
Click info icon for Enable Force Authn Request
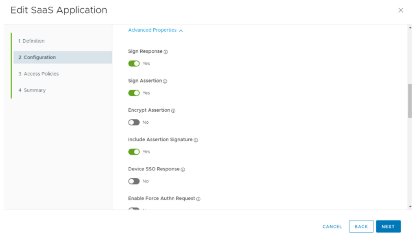[198, 199]
